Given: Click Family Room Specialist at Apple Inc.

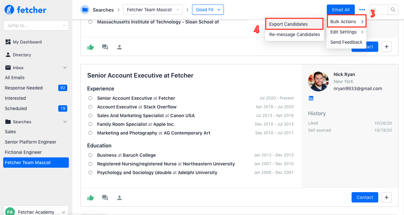Looking at the screenshot, I should pos(136,124).
